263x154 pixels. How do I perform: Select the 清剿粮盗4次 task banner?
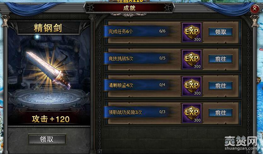point(137,85)
